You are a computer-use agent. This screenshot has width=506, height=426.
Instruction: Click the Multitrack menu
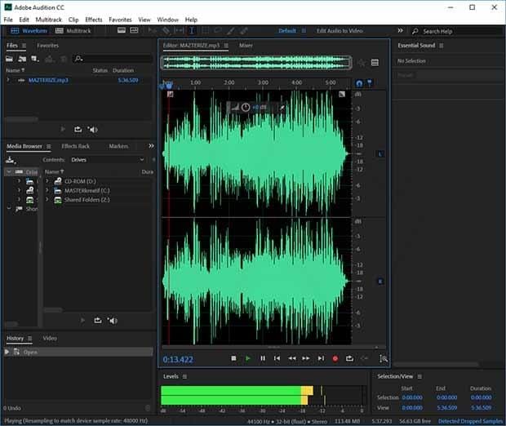(x=48, y=20)
